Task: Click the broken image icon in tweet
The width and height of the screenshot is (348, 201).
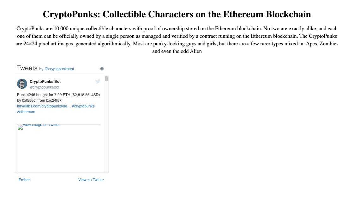Action: click(20, 127)
